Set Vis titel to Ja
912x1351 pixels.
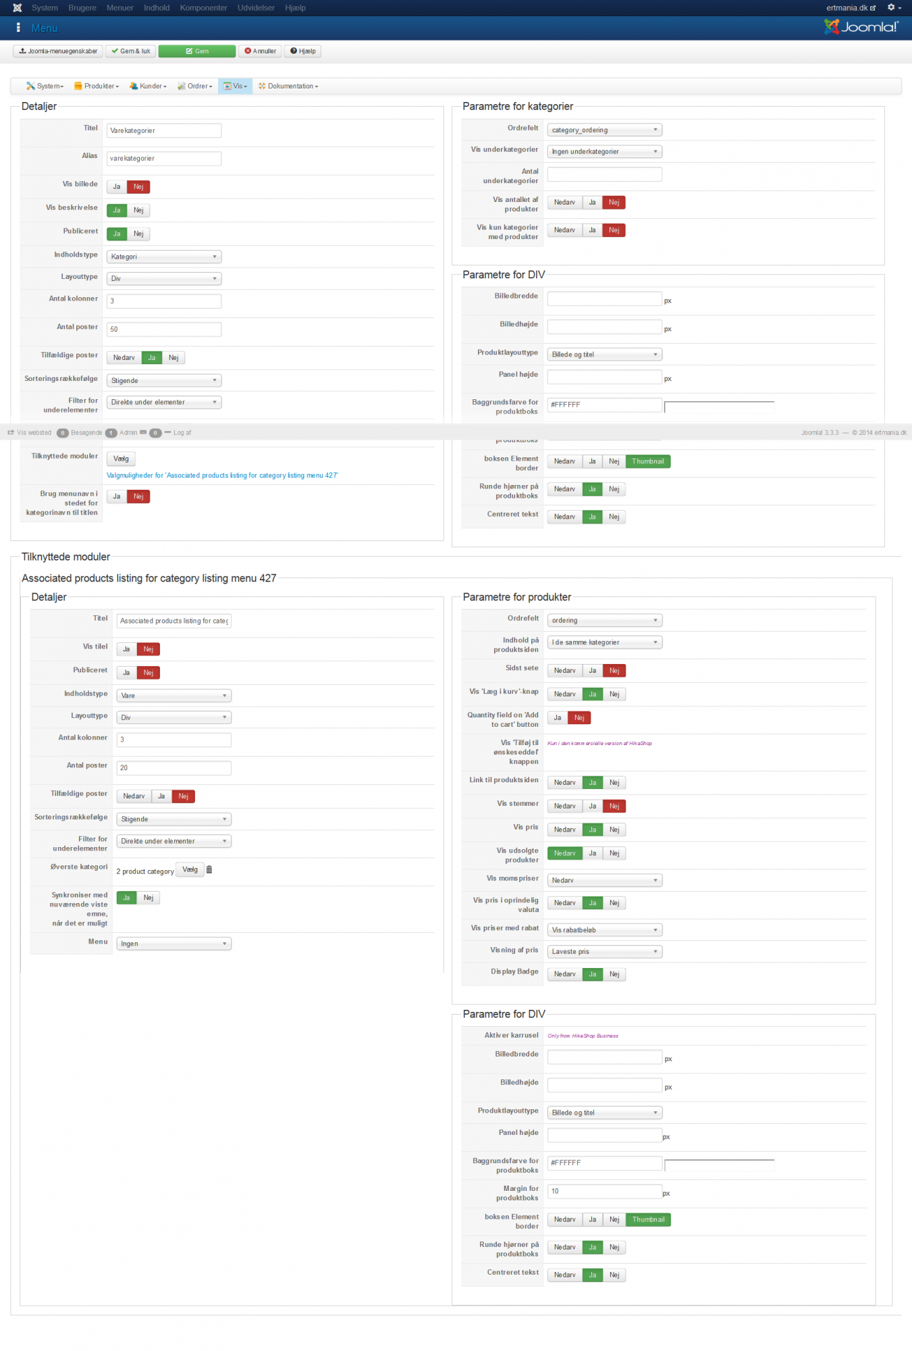point(126,649)
